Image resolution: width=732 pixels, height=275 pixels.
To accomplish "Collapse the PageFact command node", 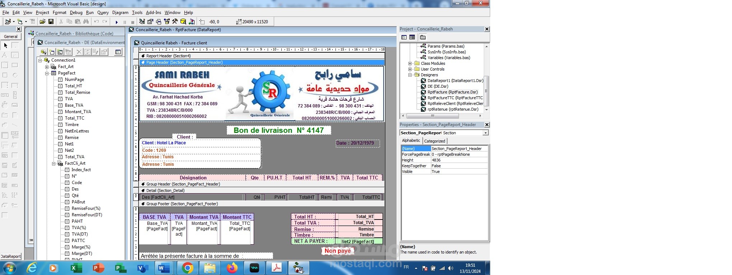I will click(47, 73).
